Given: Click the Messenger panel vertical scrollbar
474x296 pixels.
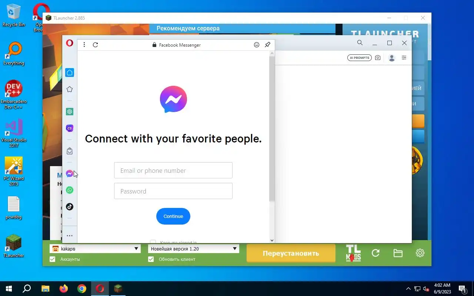Looking at the screenshot, I should 272,129.
